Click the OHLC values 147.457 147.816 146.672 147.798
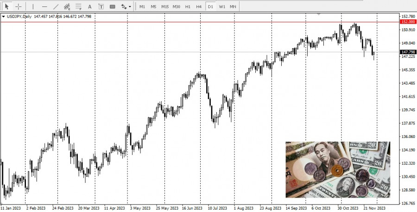This screenshot has width=417, height=212. [63, 17]
